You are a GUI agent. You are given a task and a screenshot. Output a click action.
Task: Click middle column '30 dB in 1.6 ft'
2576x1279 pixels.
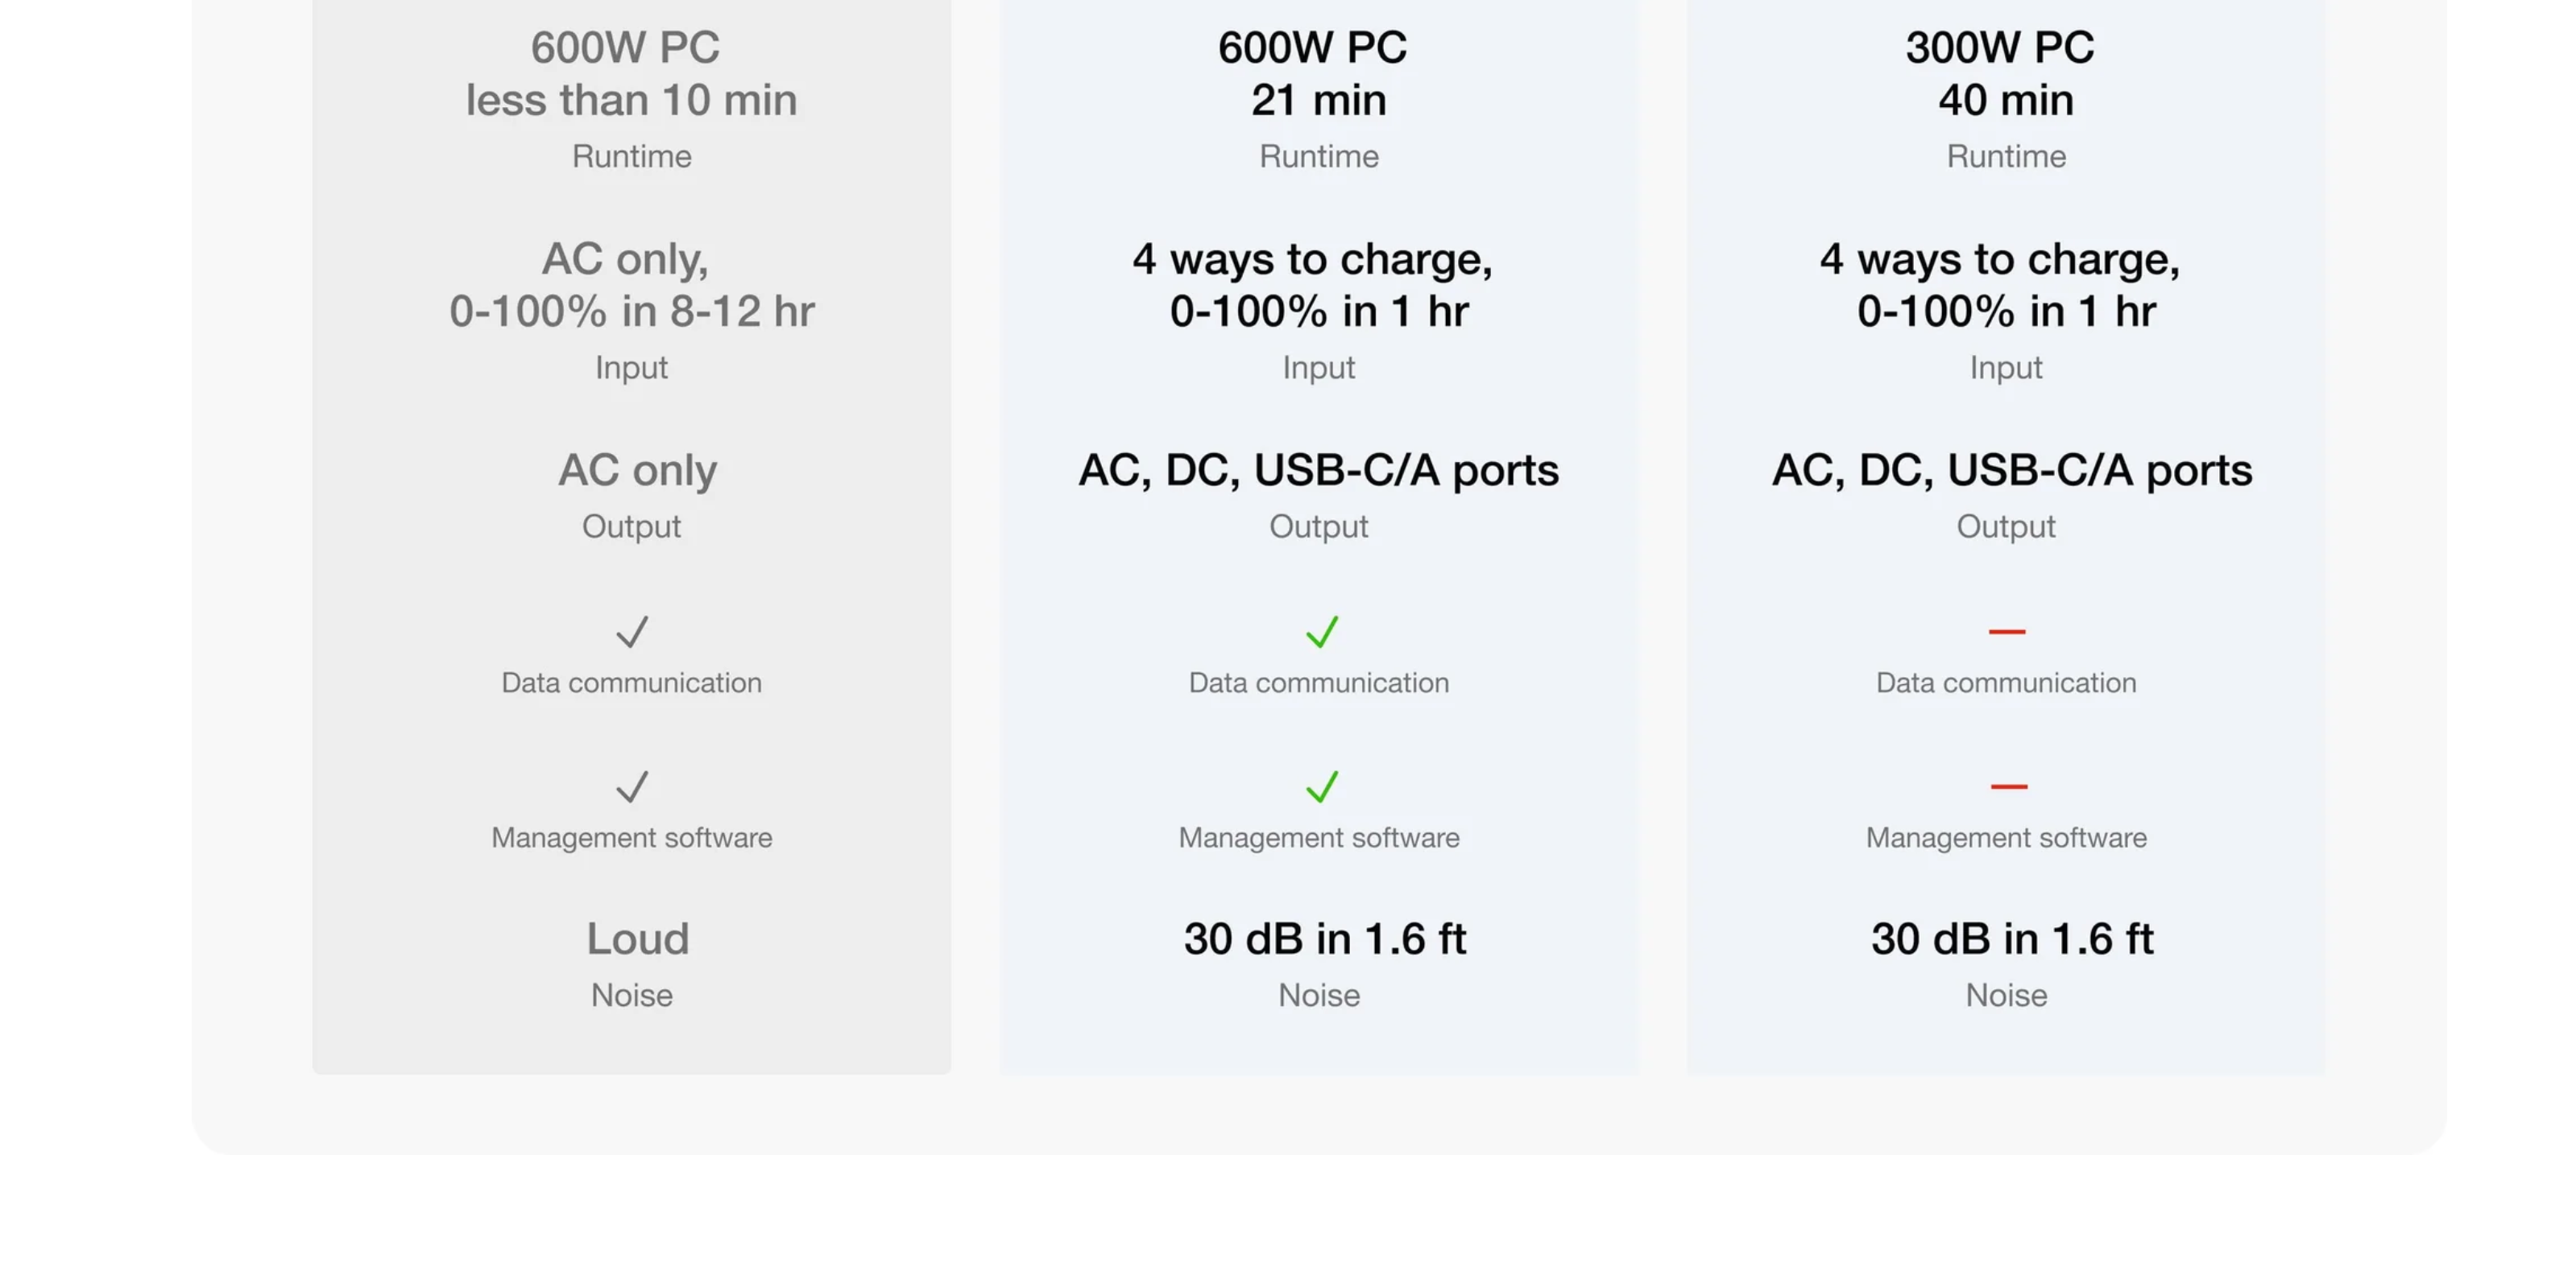point(1325,939)
